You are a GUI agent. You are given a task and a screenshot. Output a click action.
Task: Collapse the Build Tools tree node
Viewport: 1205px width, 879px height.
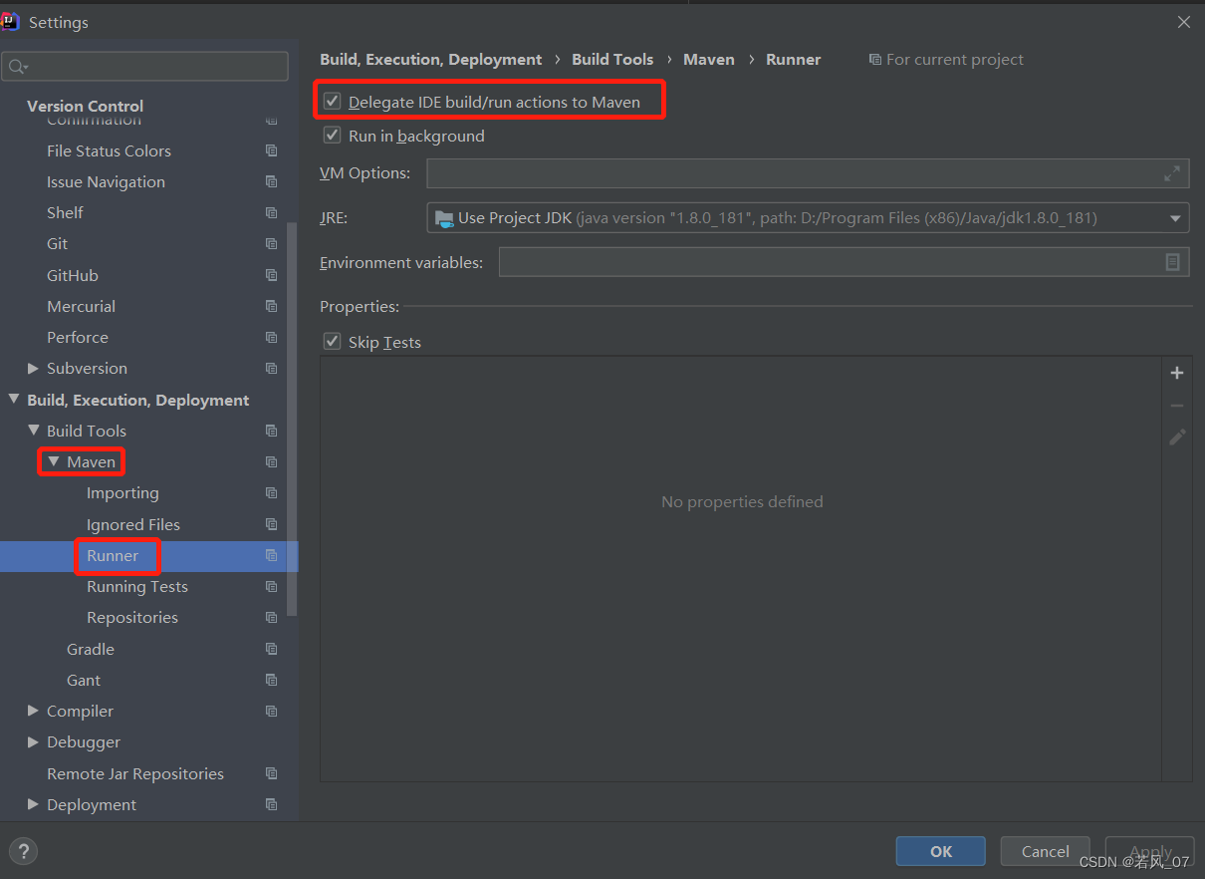point(34,431)
